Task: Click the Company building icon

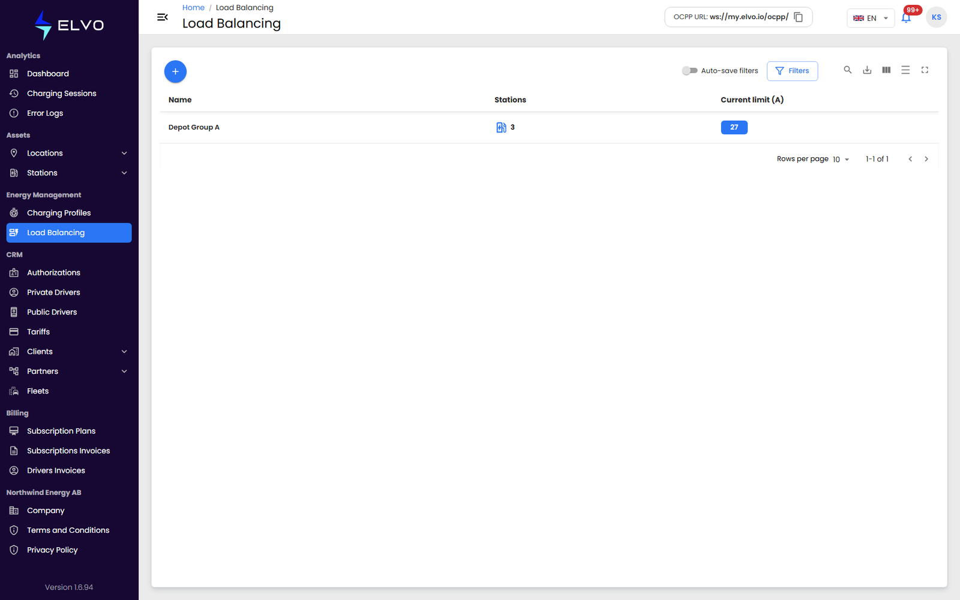Action: [x=14, y=511]
